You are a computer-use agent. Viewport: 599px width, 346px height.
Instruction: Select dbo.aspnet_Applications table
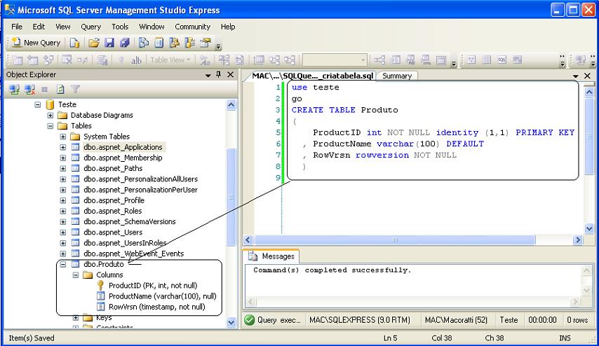(x=123, y=147)
